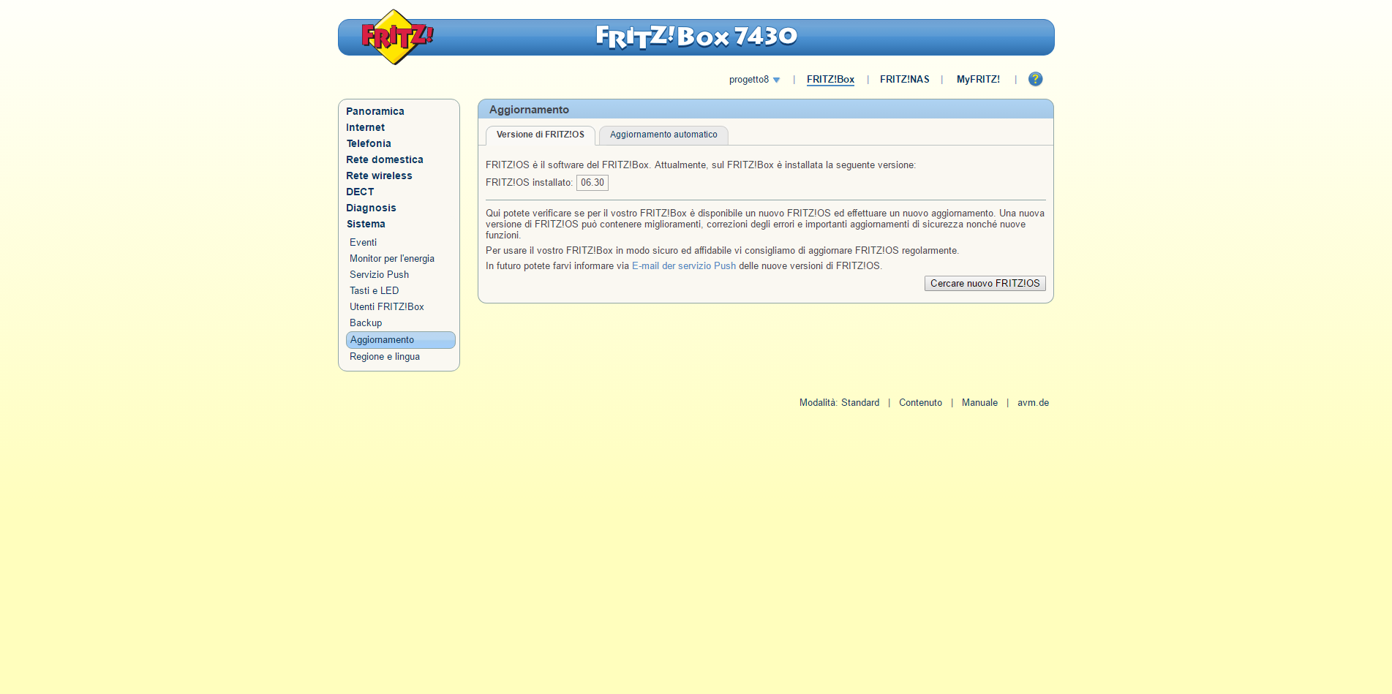Open the Panoramica menu item
This screenshot has width=1392, height=694.
375,111
